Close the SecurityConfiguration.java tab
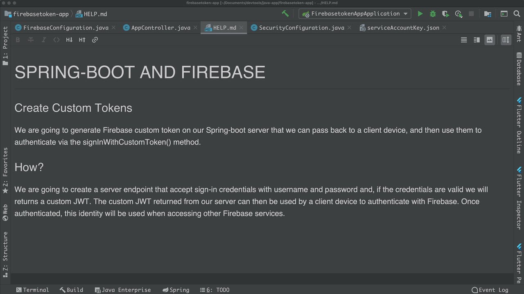The width and height of the screenshot is (524, 294). (x=349, y=28)
